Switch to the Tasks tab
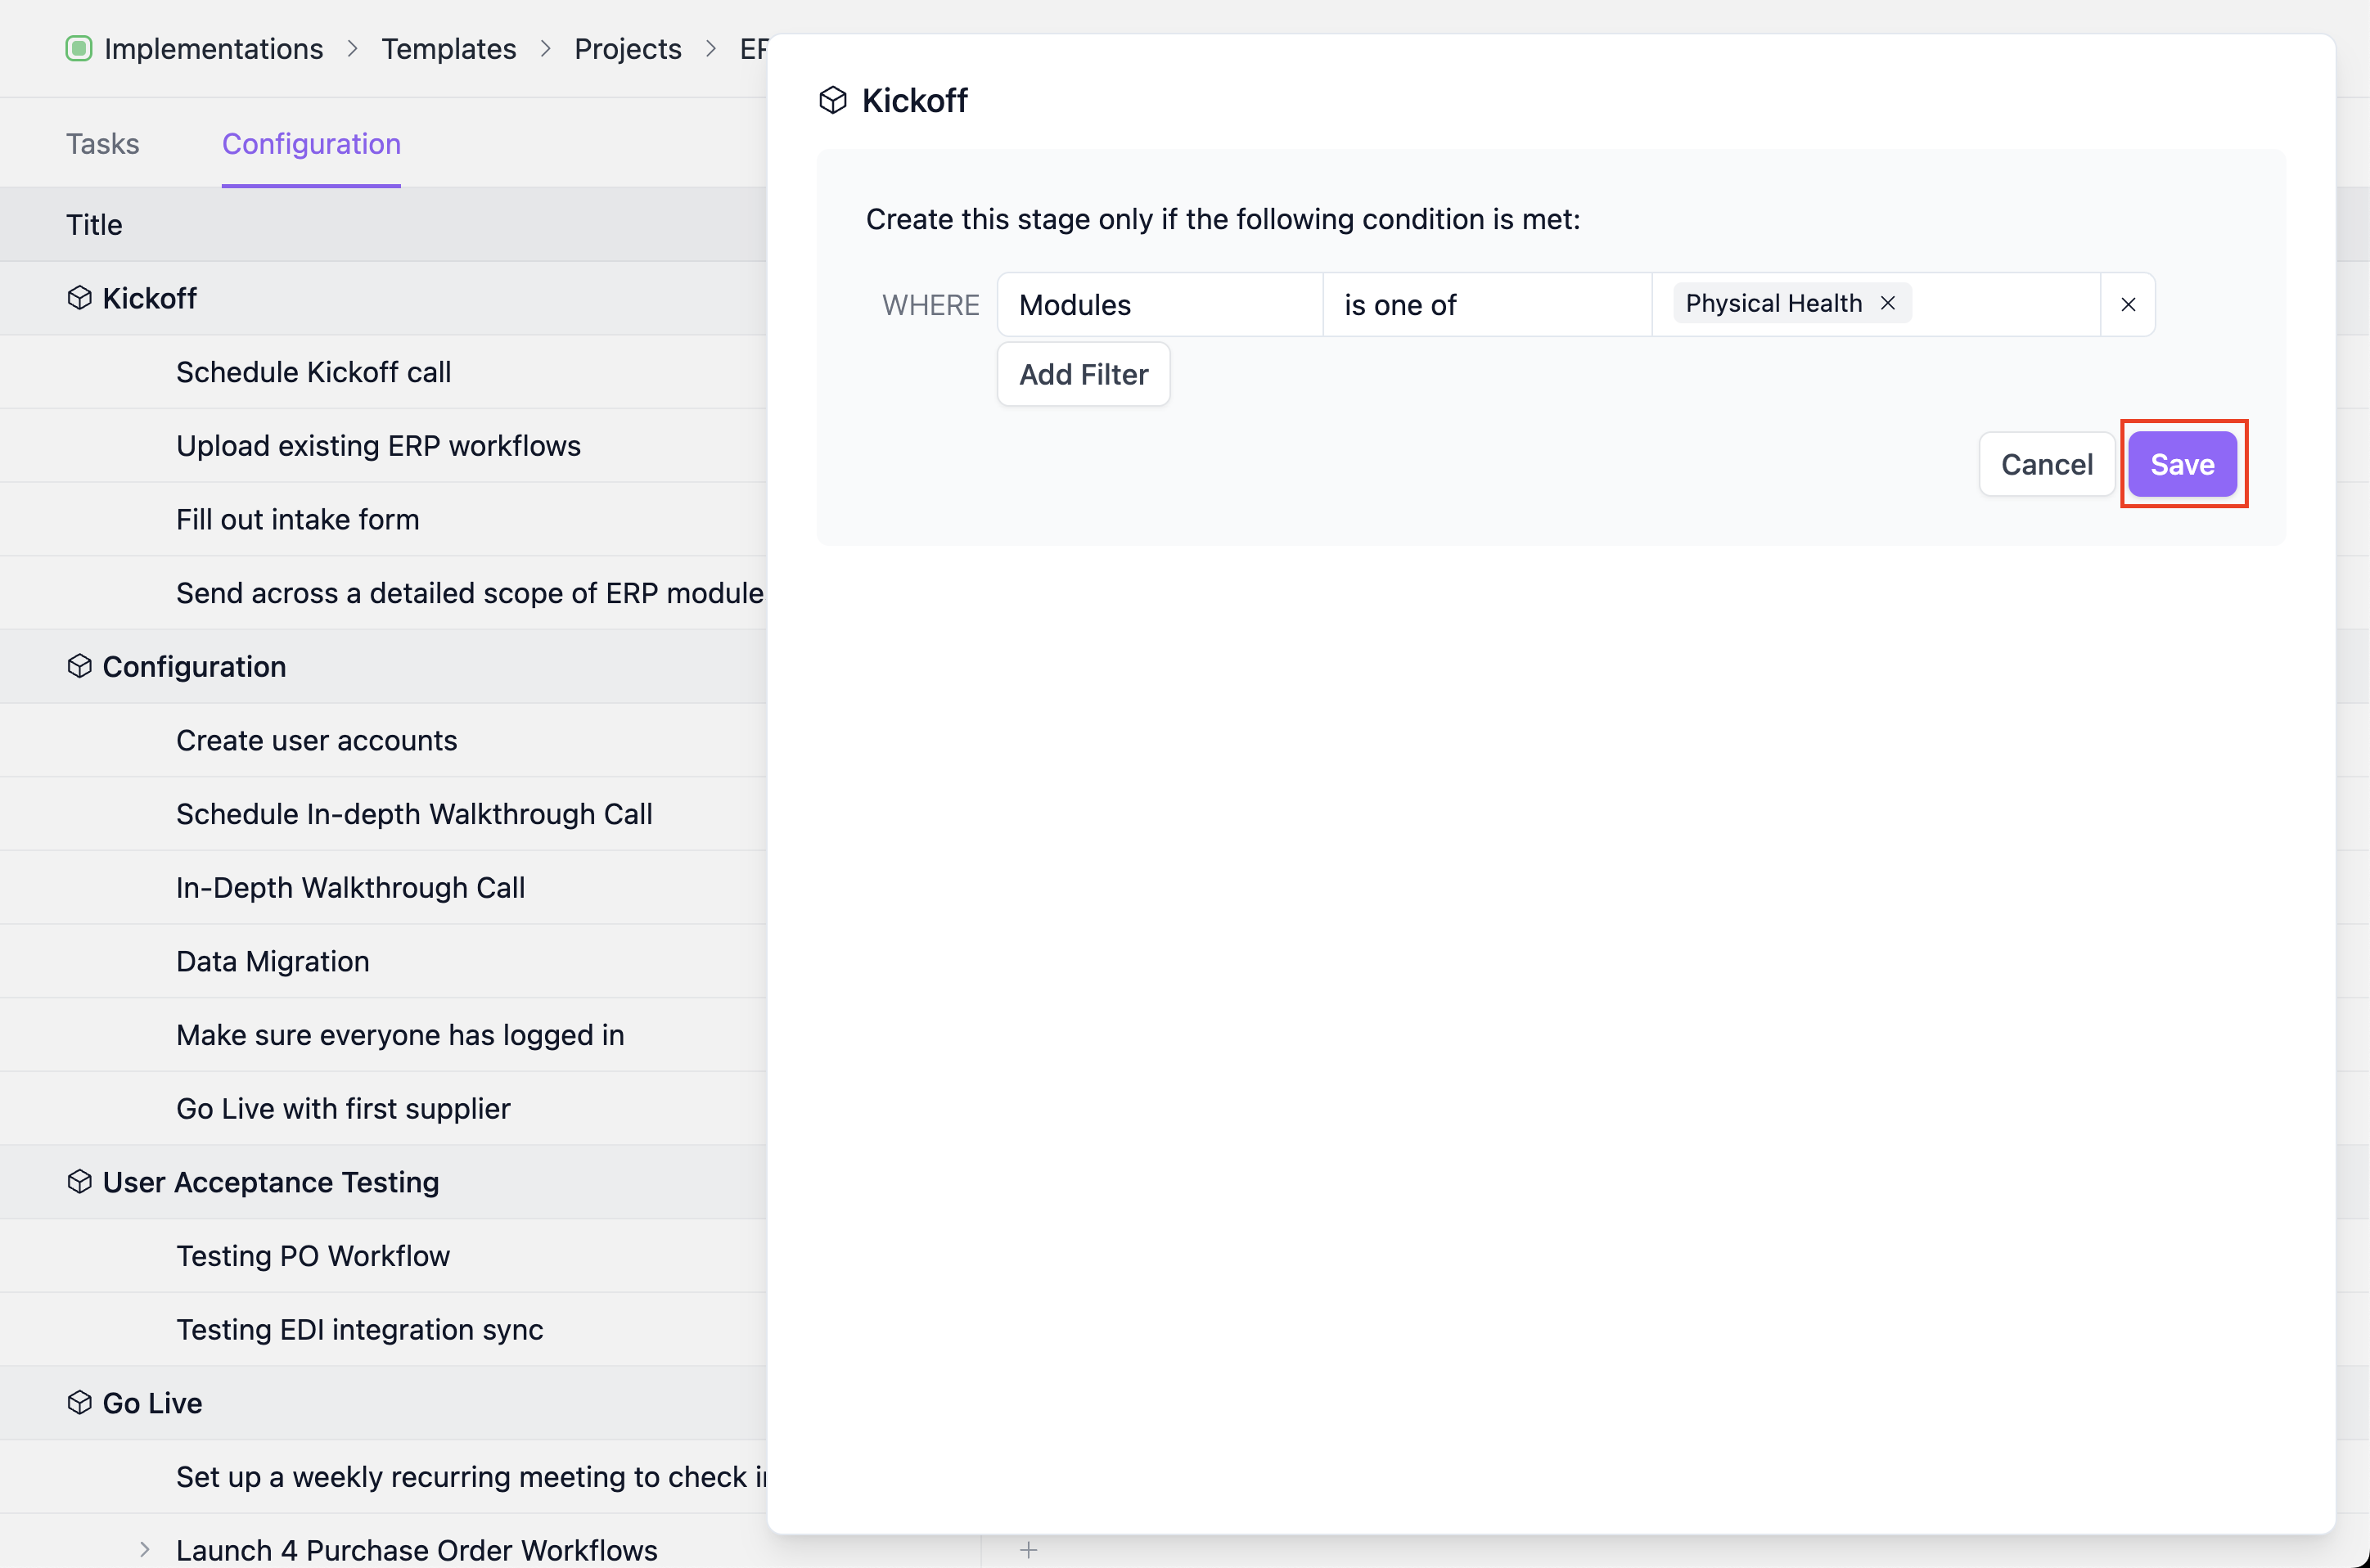Viewport: 2370px width, 1568px height. coord(103,144)
